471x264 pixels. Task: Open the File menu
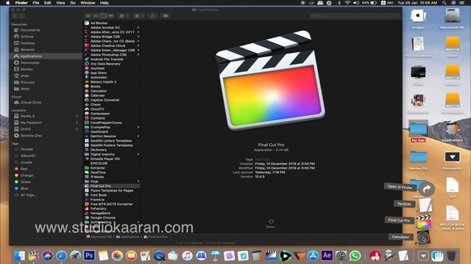click(x=36, y=3)
